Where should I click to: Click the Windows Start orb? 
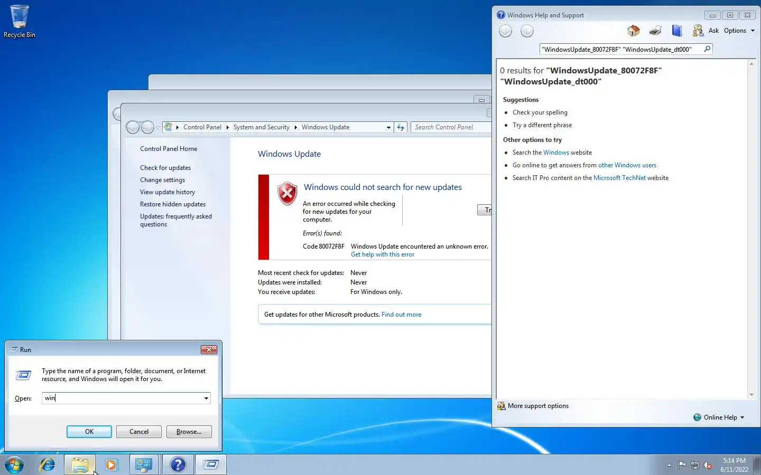[14, 465]
